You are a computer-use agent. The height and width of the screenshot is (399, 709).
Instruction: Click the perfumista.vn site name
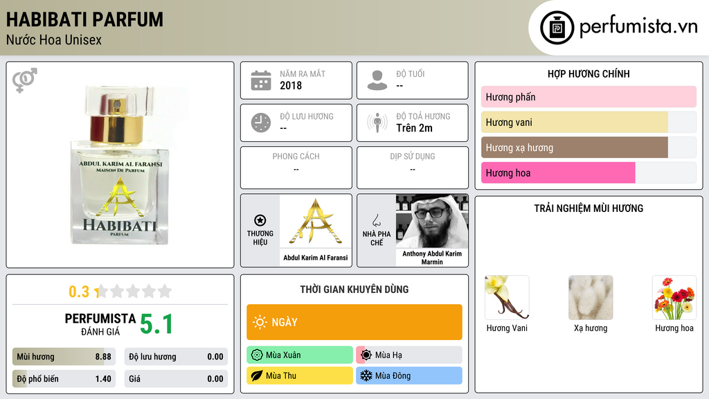(638, 26)
